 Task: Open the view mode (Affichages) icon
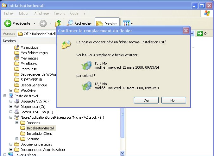(126, 23)
